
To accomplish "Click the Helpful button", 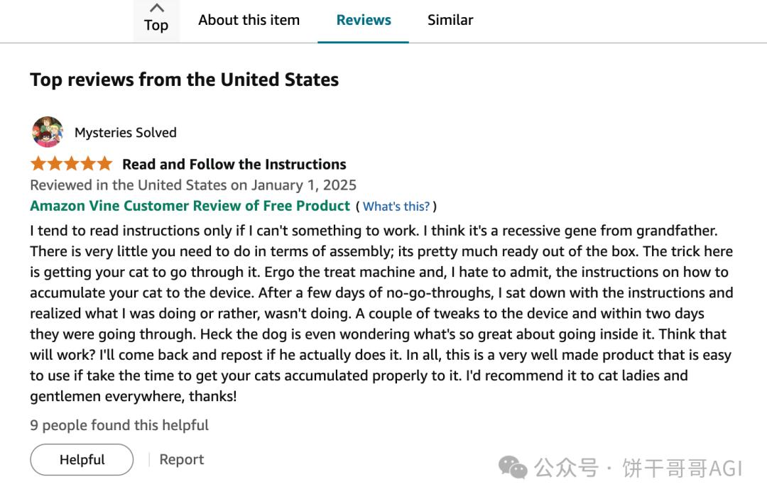I will click(x=81, y=459).
